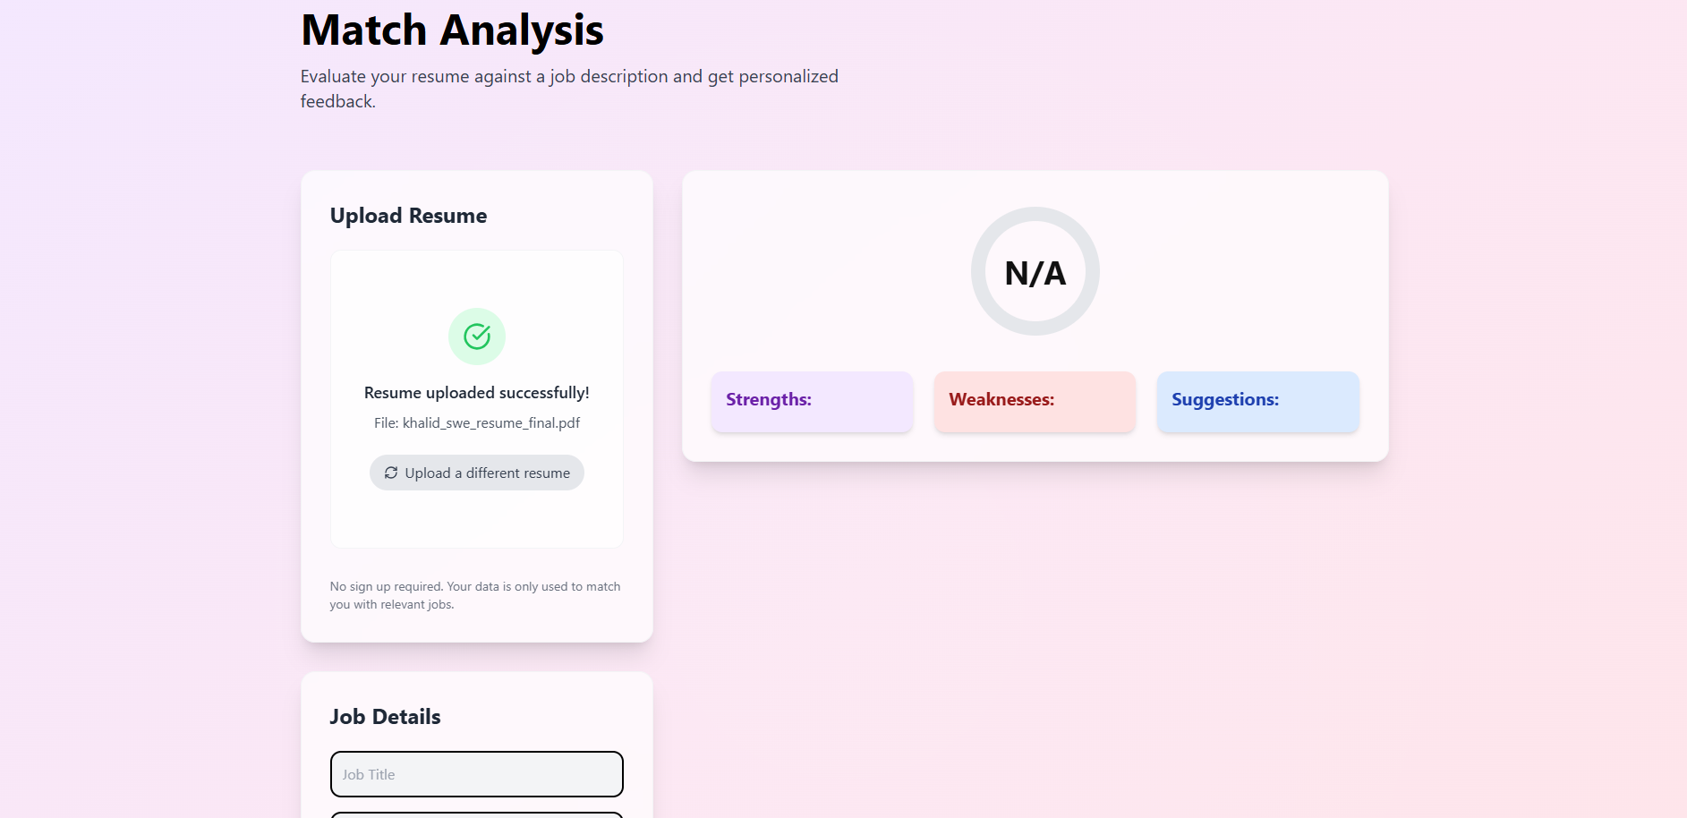Click the Strengths label text
The height and width of the screenshot is (818, 1687).
pos(769,399)
